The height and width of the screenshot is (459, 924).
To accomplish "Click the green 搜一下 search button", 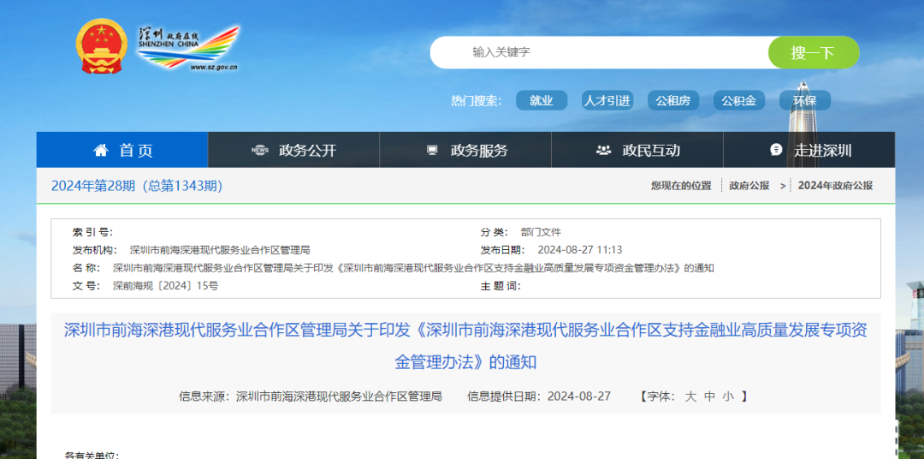I will (814, 52).
